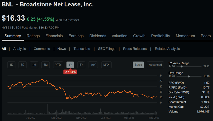Image resolution: width=213 pixels, height=121 pixels.
Task: View the Profitability tab
Action: pos(160,36)
